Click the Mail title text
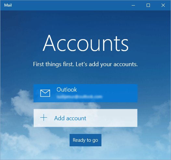The height and width of the screenshot is (160, 171). (x=8, y=5)
